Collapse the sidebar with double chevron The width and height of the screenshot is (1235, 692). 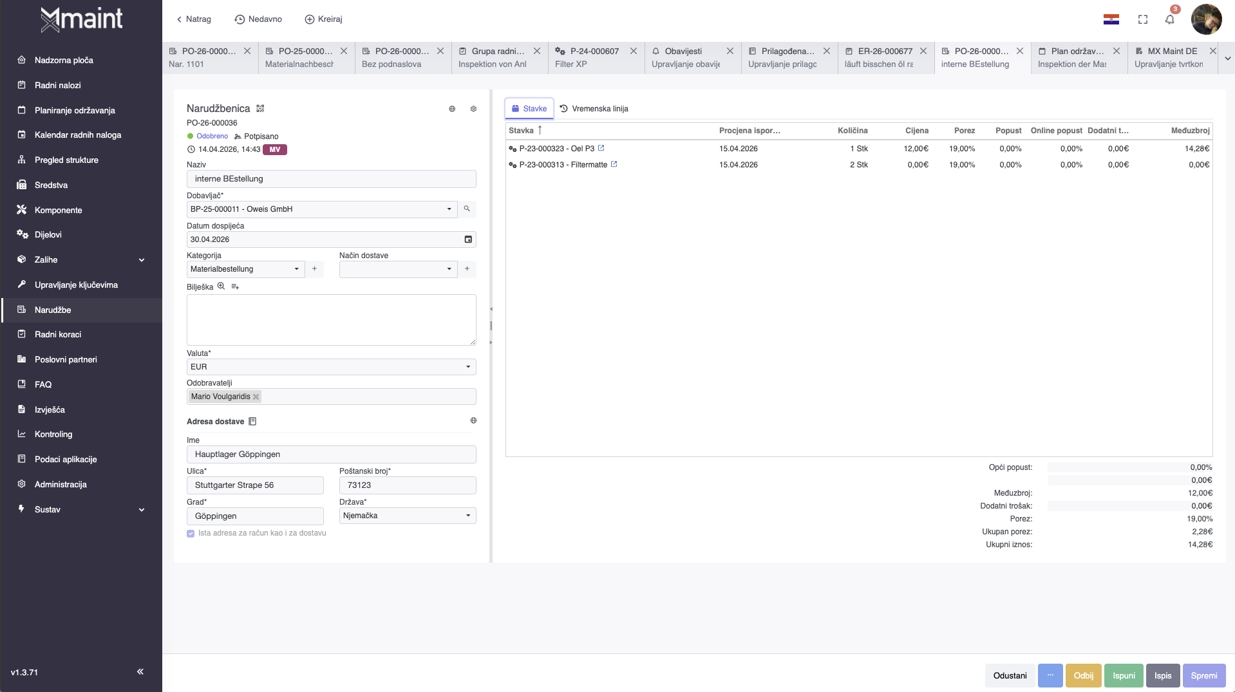[x=140, y=671]
